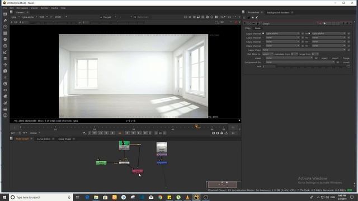Screen dimensions: 358x201
Task: Enable the mask invert checkbox
Action: [x=331, y=58]
